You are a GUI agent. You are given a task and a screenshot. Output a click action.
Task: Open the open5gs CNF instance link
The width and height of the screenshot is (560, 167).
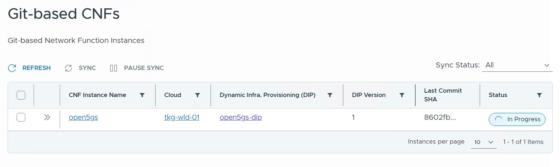(83, 117)
